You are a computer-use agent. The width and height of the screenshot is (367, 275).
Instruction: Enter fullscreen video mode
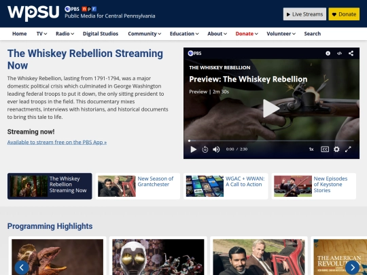tap(348, 149)
